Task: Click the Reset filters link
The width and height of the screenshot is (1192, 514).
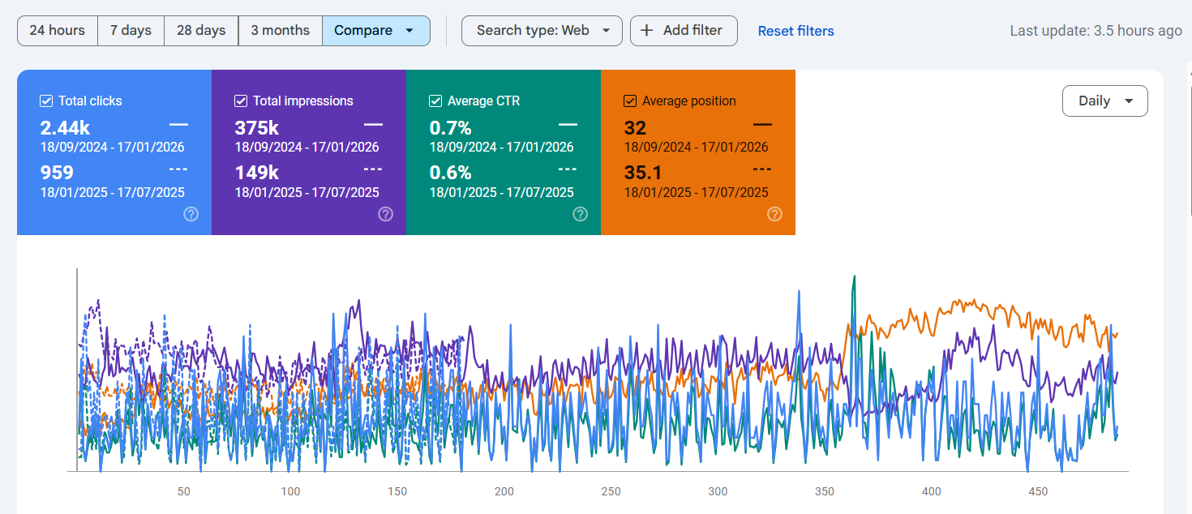Action: click(x=795, y=30)
